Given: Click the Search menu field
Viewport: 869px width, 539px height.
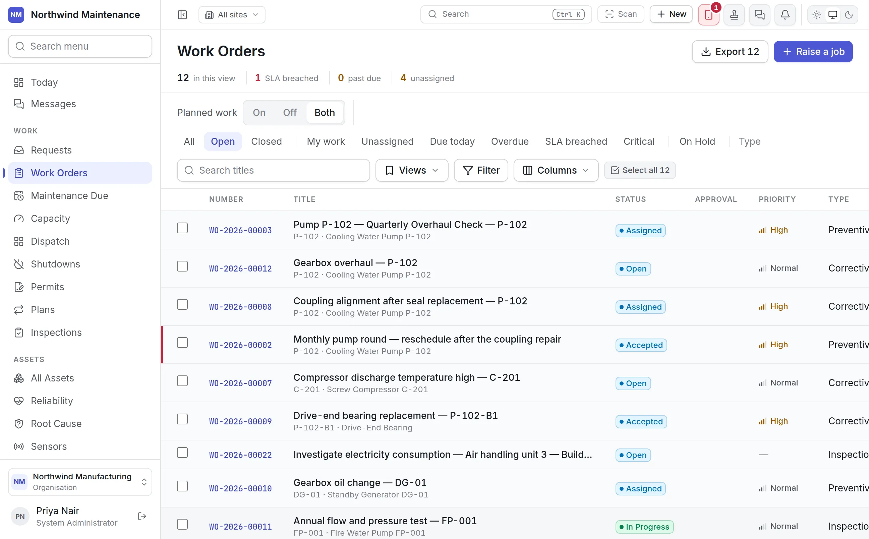Looking at the screenshot, I should pos(80,46).
